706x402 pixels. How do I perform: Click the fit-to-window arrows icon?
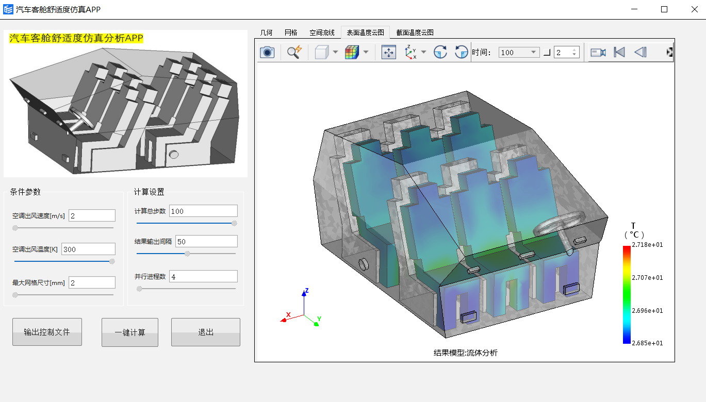388,52
